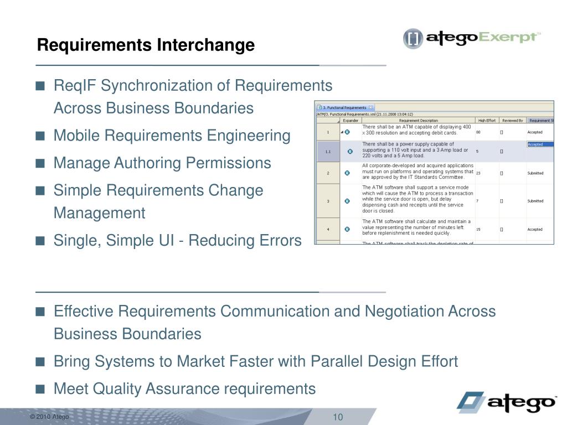Image resolution: width=567 pixels, height=425 pixels.
Task: Click description 'The ATM software shall calculate and maintain'
Action: coord(416,227)
